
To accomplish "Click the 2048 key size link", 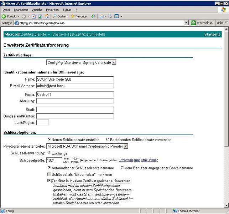I will pos(129,160).
